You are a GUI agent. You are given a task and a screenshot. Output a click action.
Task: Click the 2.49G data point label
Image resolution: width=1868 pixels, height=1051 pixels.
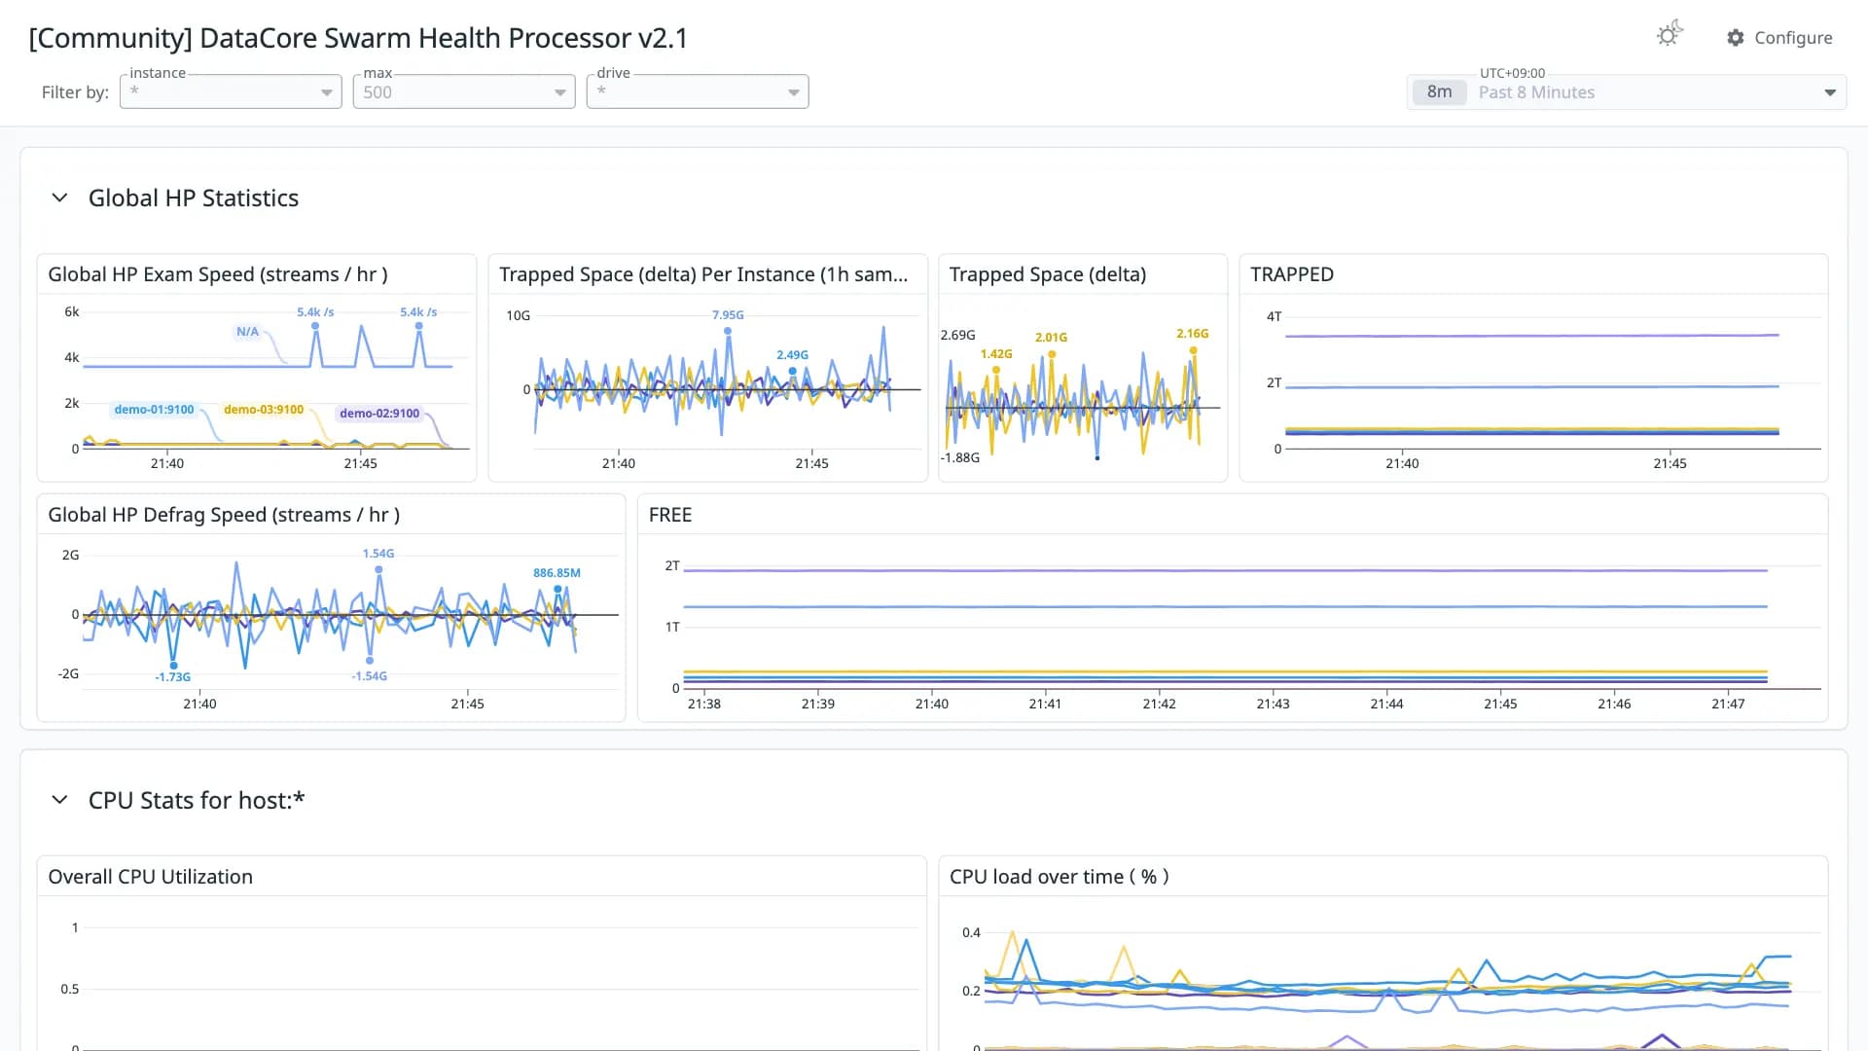point(792,355)
